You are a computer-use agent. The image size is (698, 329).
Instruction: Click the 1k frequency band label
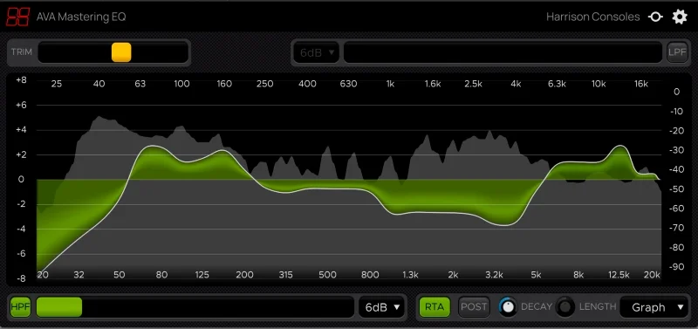pos(390,84)
